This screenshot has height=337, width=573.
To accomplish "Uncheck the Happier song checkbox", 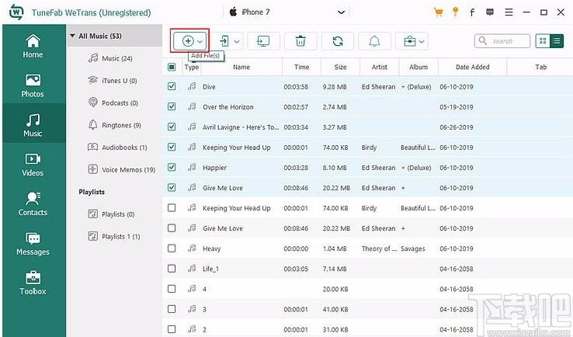I will tap(172, 167).
